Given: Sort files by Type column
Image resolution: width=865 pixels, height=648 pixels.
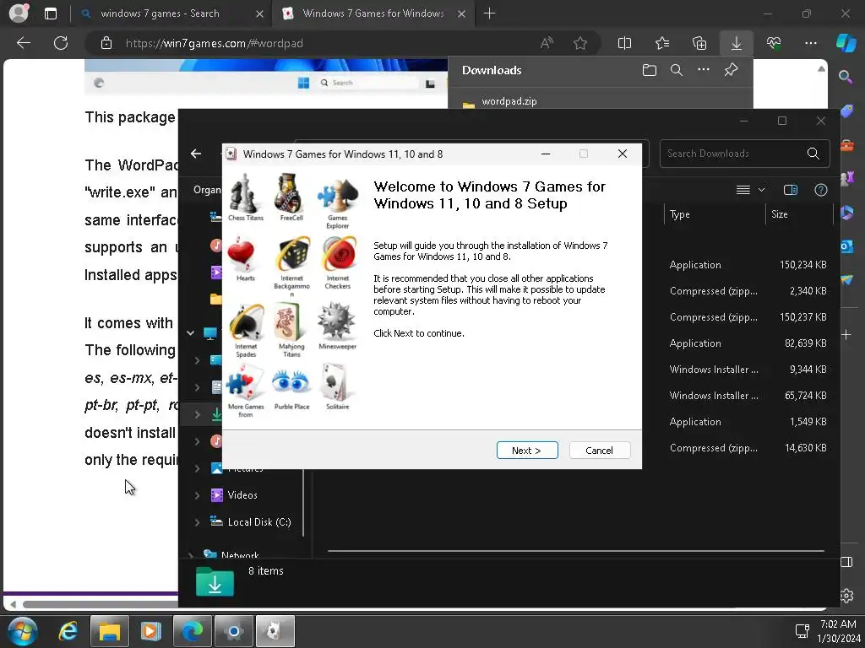Looking at the screenshot, I should pos(680,214).
